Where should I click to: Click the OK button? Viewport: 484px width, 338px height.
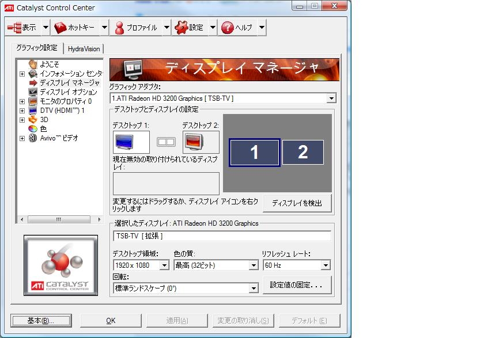pyautogui.click(x=111, y=321)
